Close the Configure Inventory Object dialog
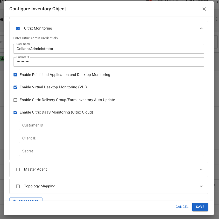Viewport: 219px width, 219px height. 204,9
